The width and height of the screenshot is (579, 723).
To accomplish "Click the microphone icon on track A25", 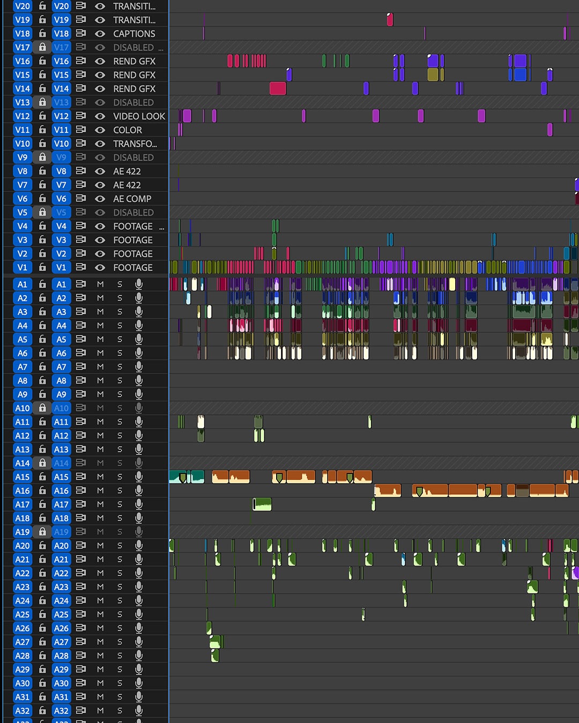I will tap(139, 614).
